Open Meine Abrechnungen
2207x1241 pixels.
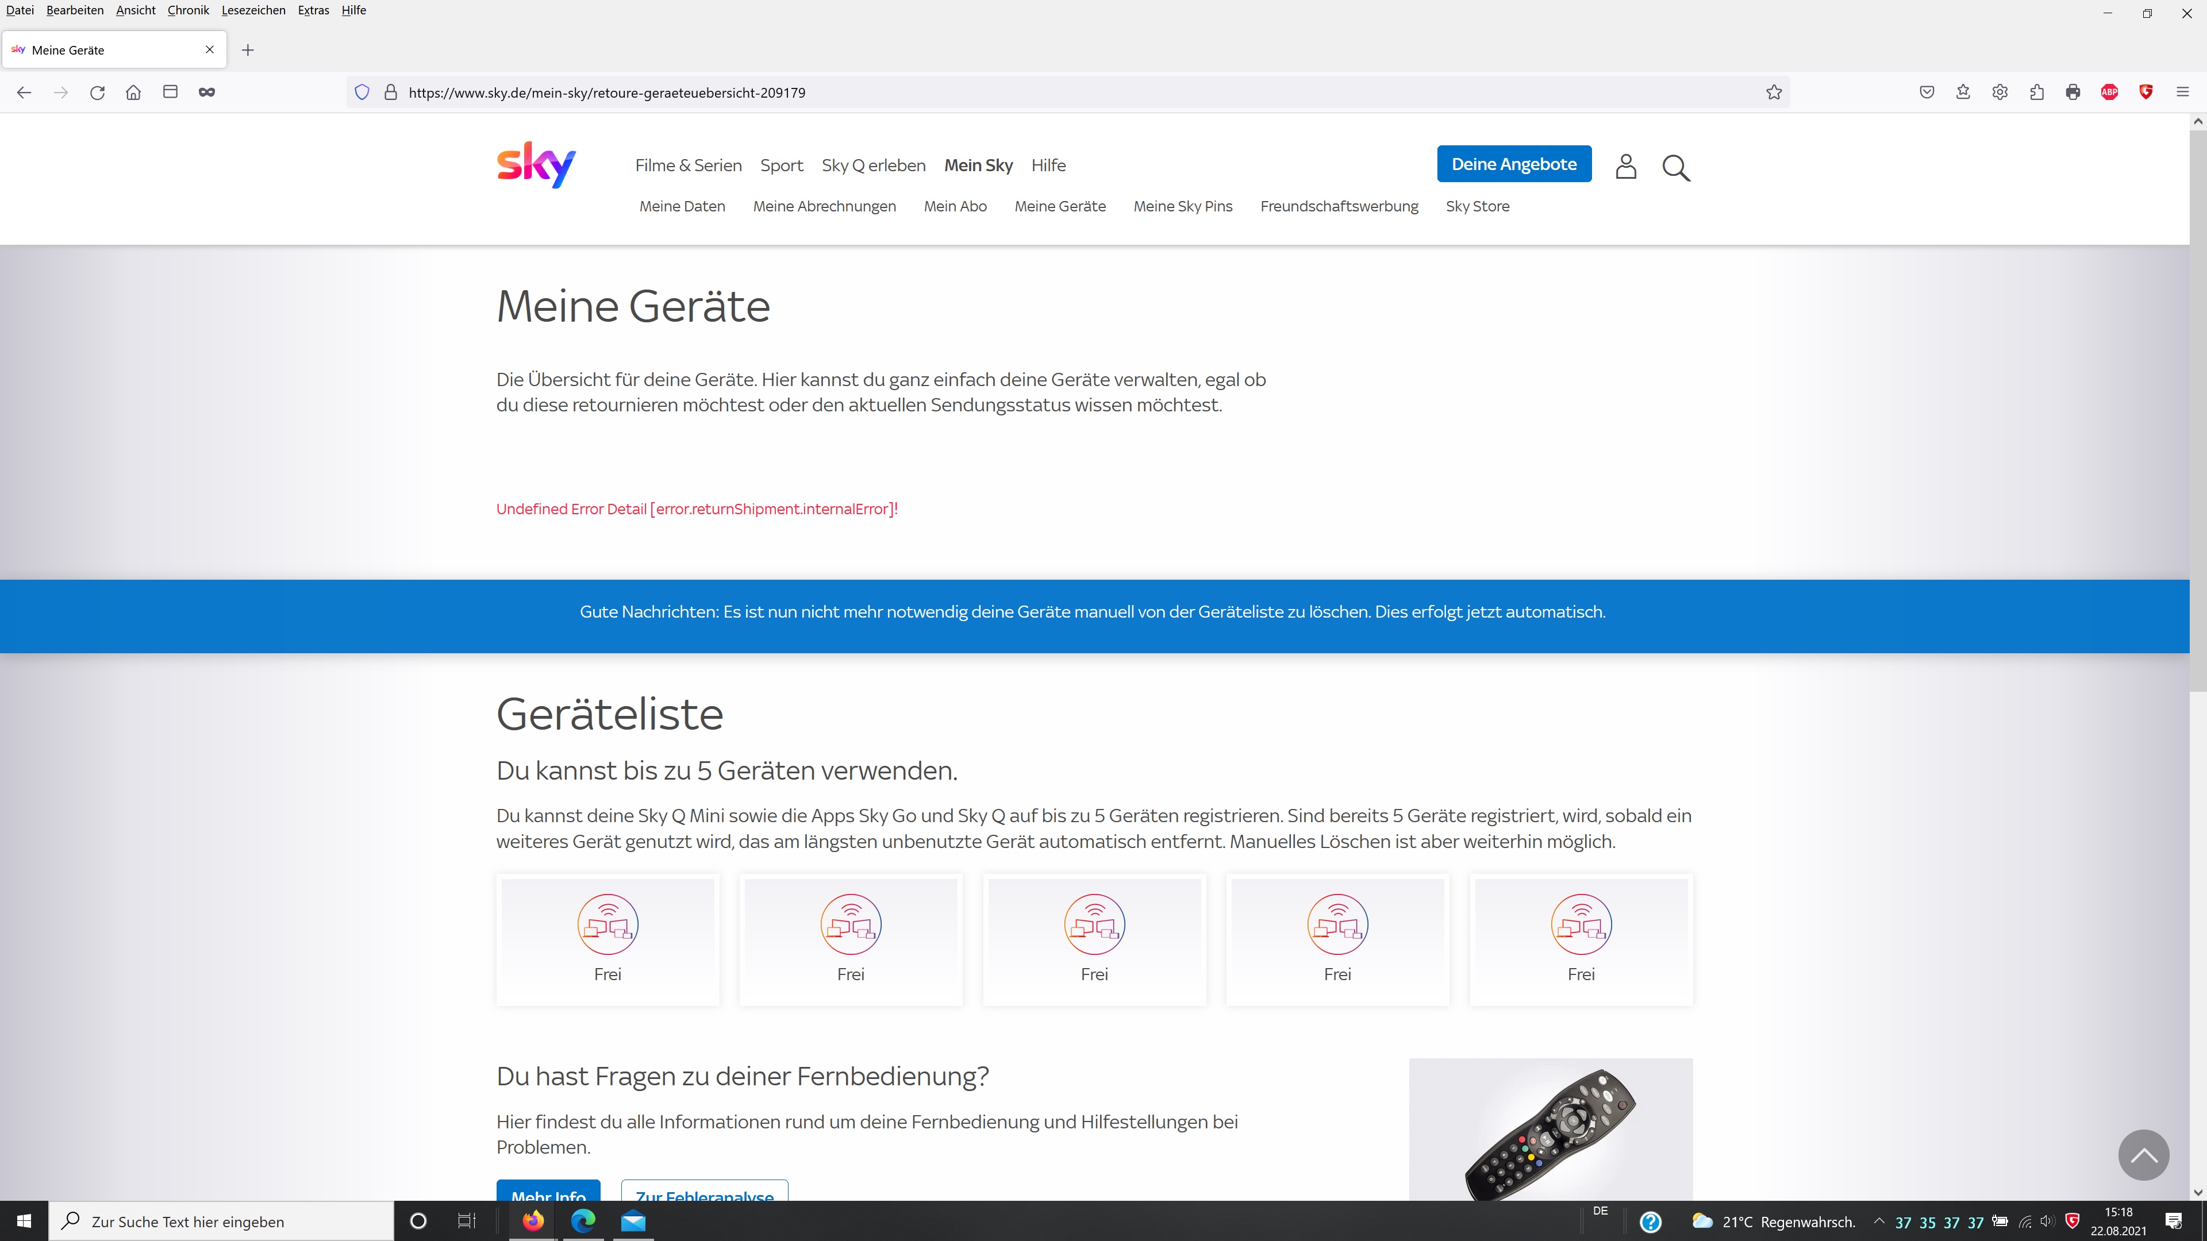[824, 206]
